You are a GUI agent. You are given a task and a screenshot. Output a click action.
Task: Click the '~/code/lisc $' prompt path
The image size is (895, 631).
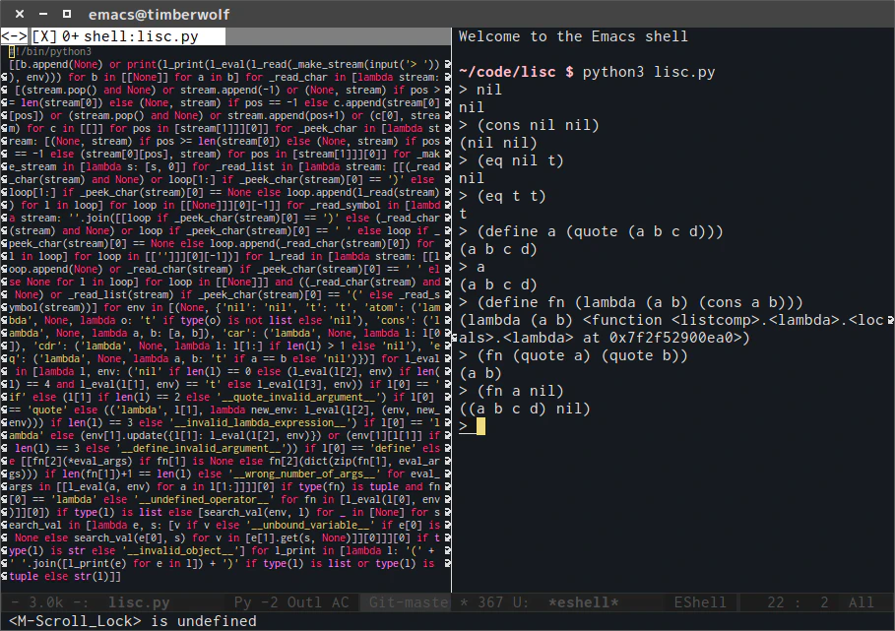[x=516, y=72]
